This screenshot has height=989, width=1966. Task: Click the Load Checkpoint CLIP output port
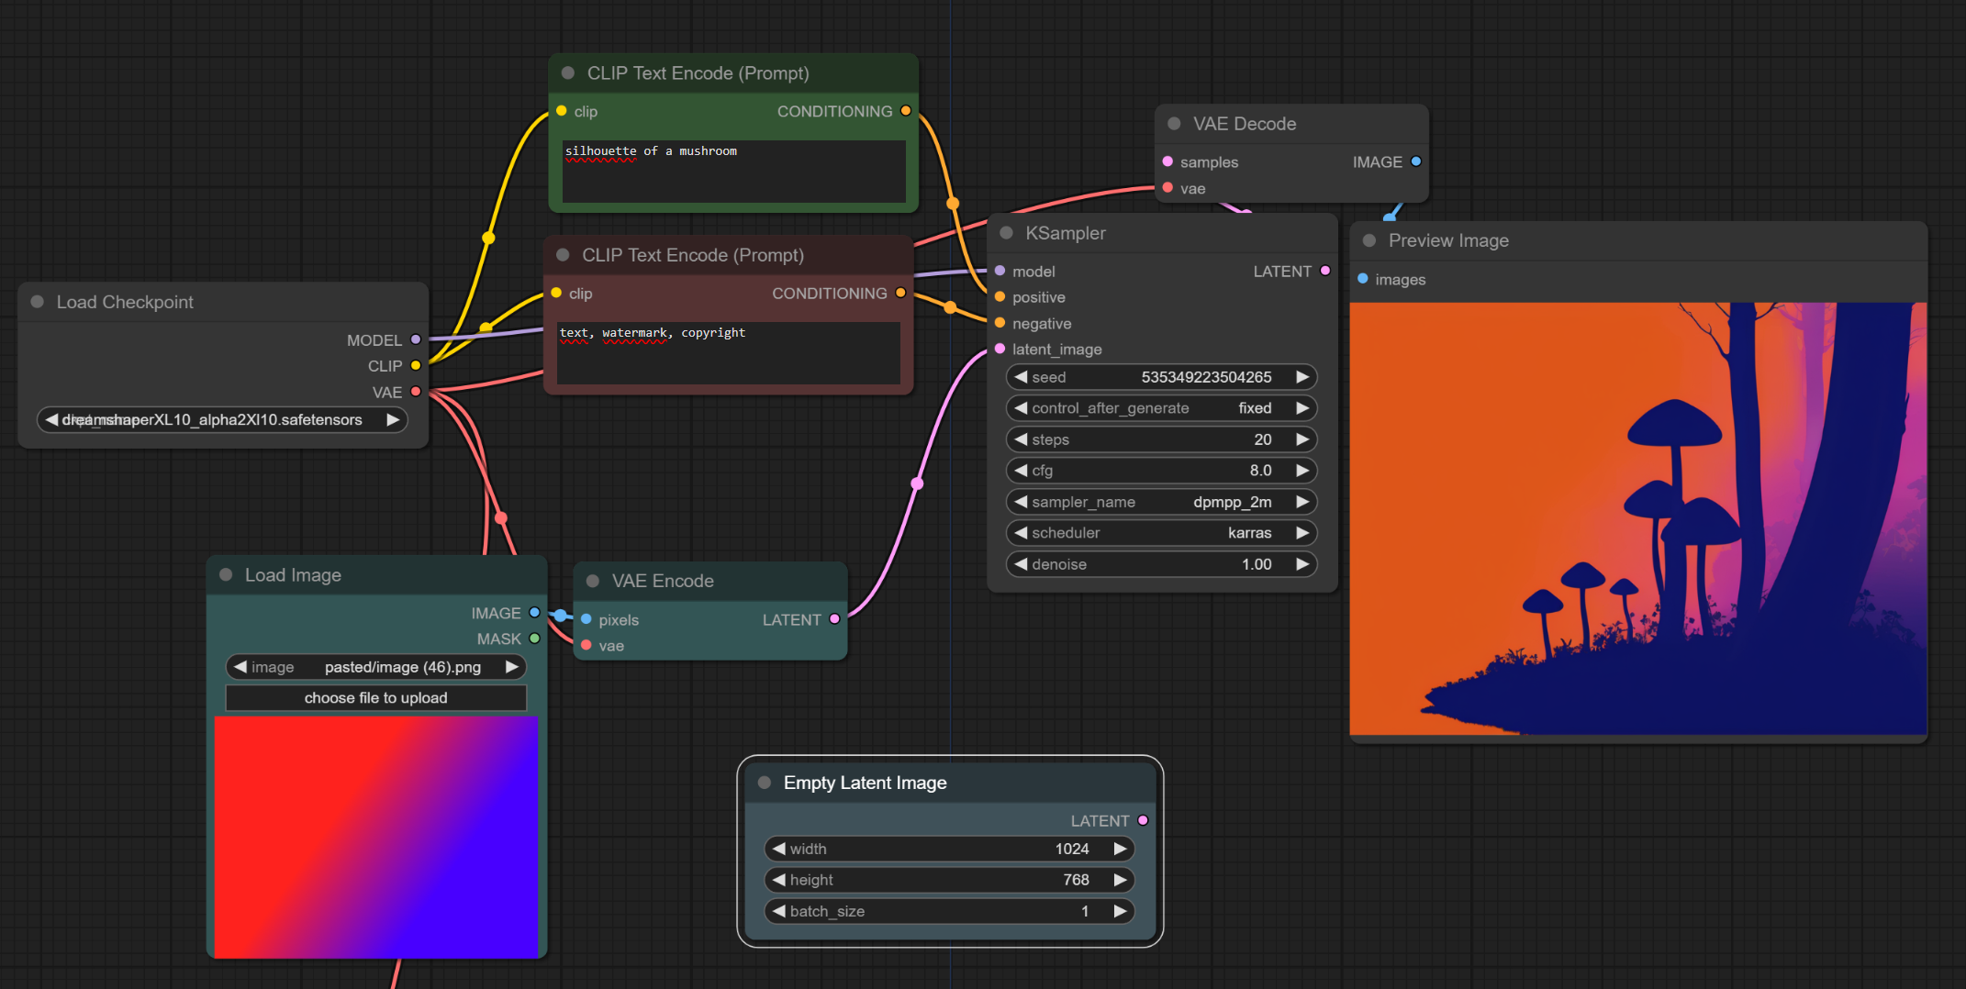(x=416, y=365)
